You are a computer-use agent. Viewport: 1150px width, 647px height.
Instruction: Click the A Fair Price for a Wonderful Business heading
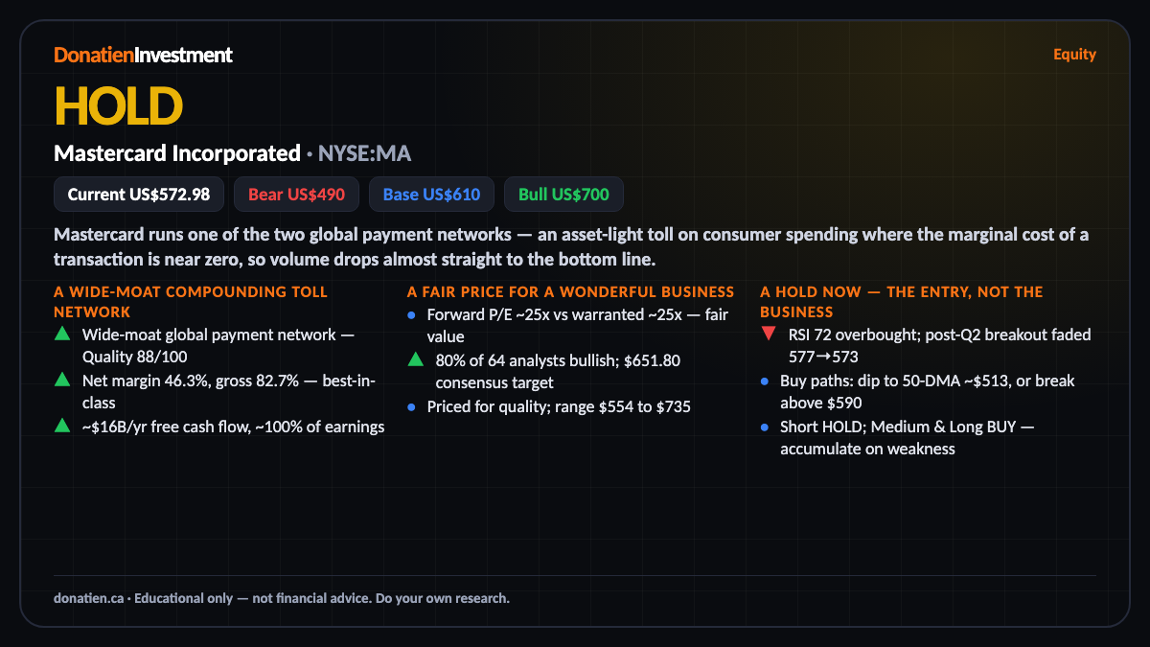click(570, 291)
